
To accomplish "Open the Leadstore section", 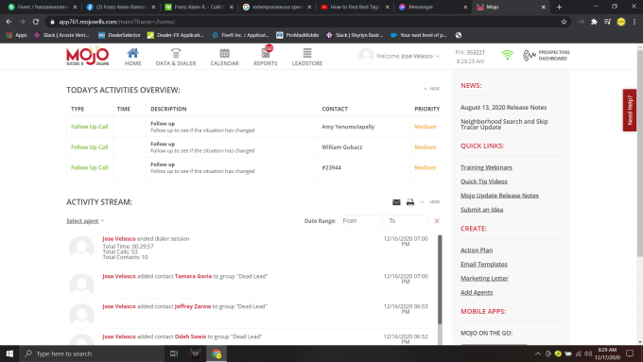I will (306, 57).
